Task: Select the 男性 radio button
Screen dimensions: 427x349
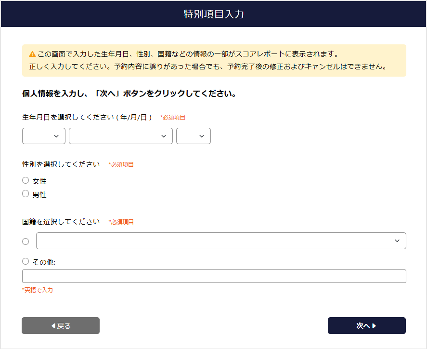Action: coord(25,194)
